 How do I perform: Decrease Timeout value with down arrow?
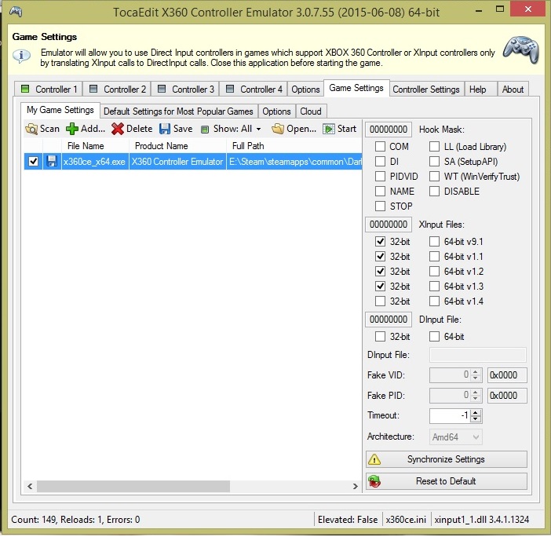pos(476,419)
